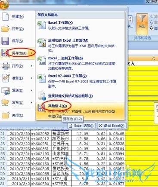Click cell with sh600981
The height and width of the screenshot is (187, 158).
tap(41, 144)
